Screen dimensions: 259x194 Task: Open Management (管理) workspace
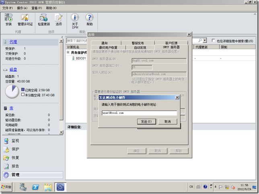pos(33,175)
